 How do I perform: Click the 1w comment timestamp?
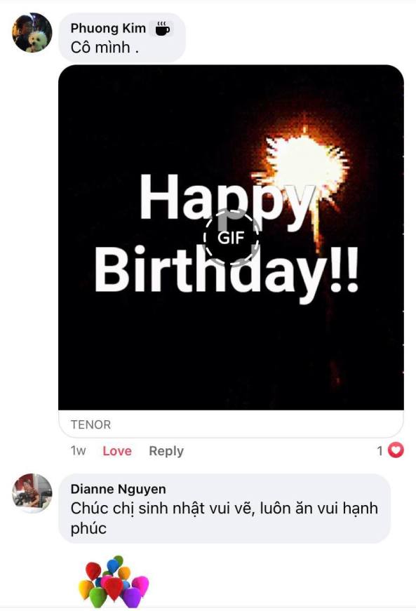coord(78,451)
